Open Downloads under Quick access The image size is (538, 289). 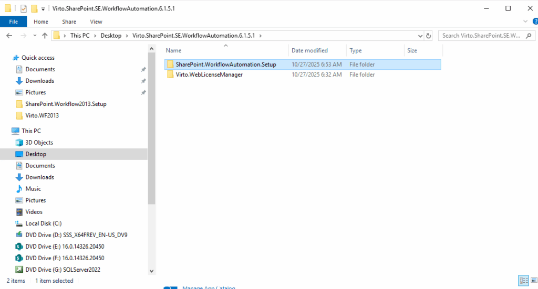pyautogui.click(x=39, y=81)
